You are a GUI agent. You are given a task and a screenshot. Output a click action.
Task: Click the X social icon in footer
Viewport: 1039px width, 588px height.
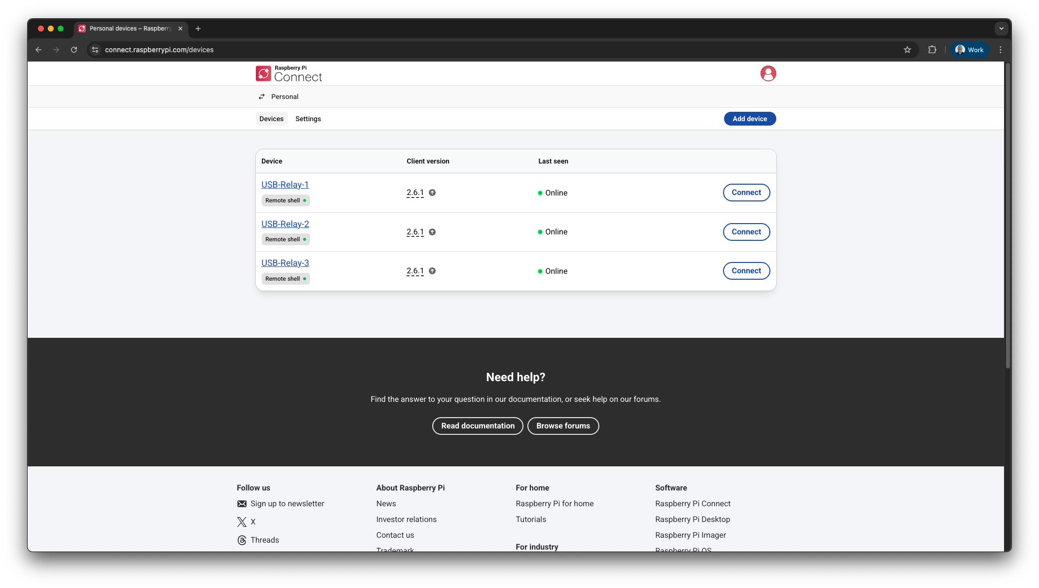click(x=242, y=522)
